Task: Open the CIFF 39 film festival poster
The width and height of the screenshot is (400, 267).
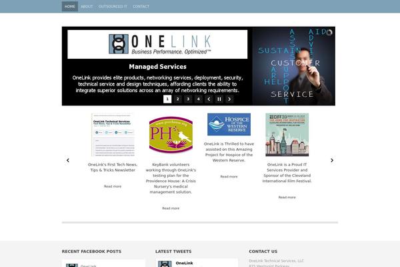Action: 287,135
